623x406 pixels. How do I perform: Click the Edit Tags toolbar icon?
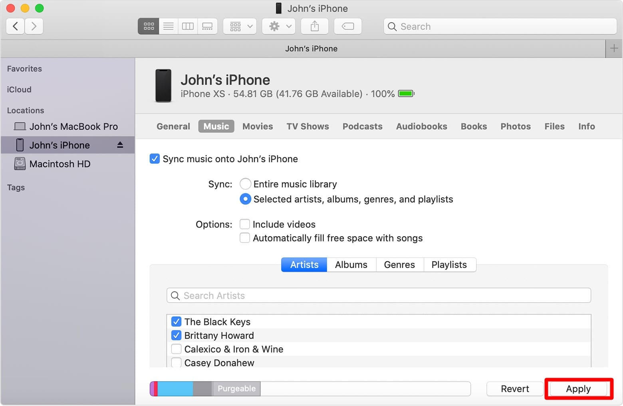(348, 26)
